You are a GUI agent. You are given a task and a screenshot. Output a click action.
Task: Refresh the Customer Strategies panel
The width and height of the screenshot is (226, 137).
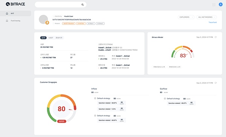tap(215, 83)
